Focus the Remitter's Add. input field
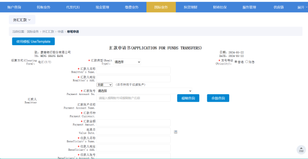 coord(134,78)
